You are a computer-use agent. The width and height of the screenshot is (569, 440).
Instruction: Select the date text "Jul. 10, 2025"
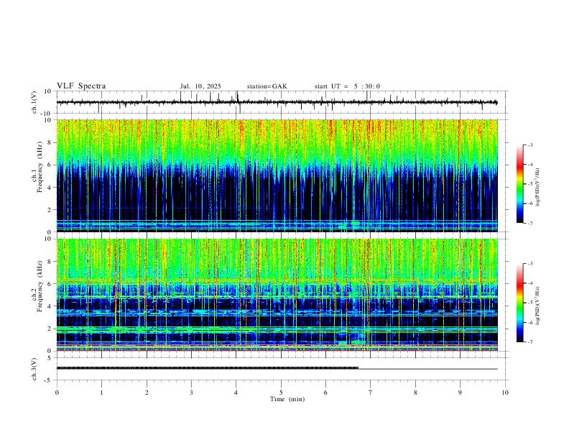click(200, 86)
